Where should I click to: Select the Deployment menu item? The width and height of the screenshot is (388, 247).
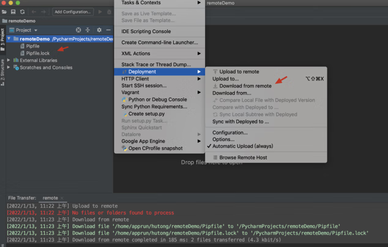click(x=159, y=72)
